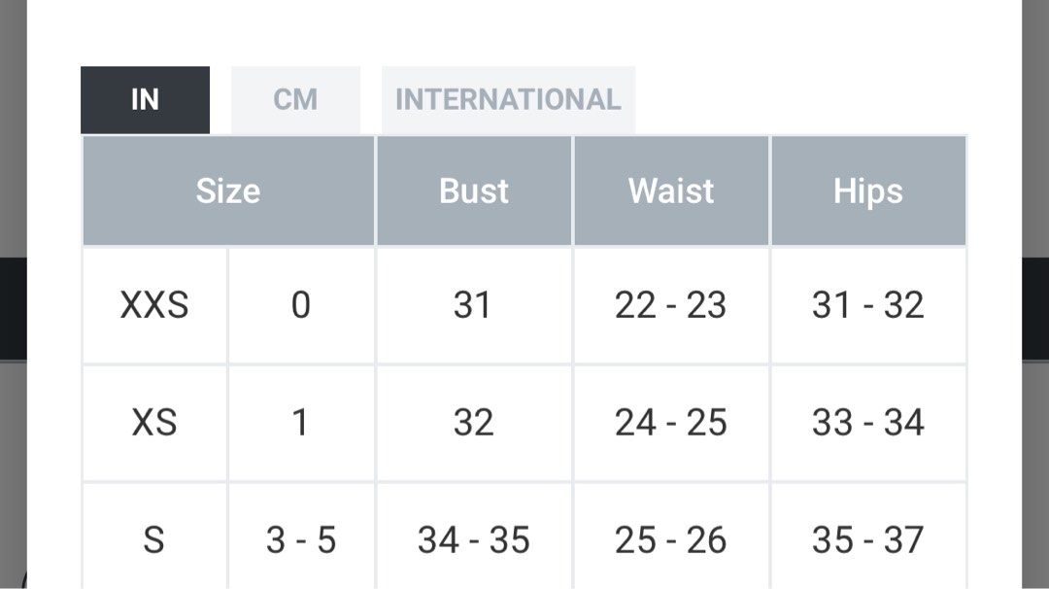This screenshot has height=589, width=1049.
Task: Switch to the CM tab
Action: pos(295,100)
